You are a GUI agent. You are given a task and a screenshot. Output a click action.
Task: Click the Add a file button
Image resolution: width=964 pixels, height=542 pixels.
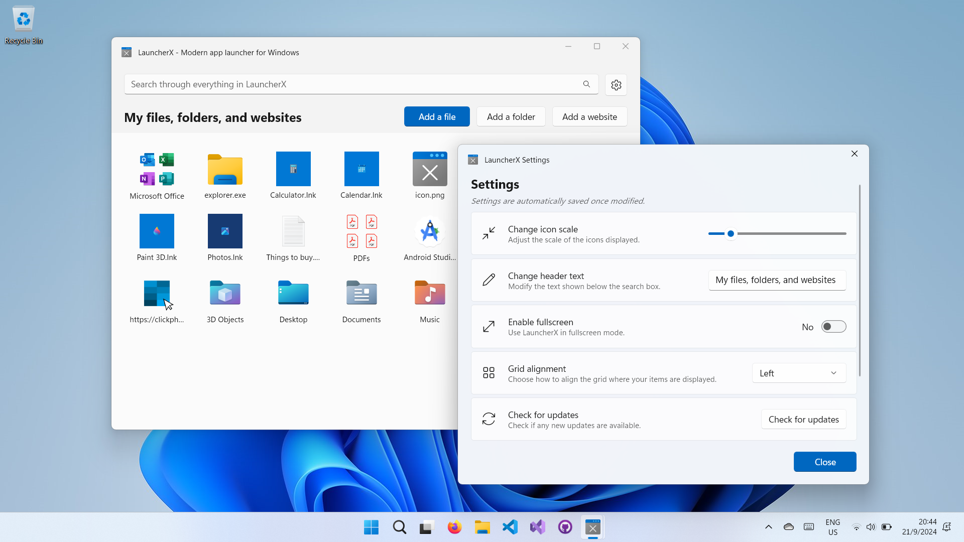point(437,116)
